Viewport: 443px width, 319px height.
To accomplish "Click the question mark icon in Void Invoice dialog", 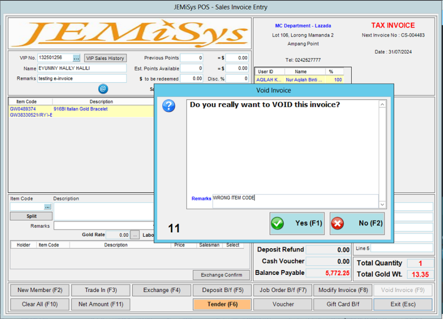I will click(x=168, y=106).
